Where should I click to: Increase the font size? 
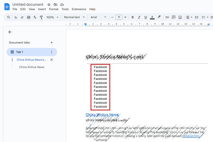click(125, 17)
